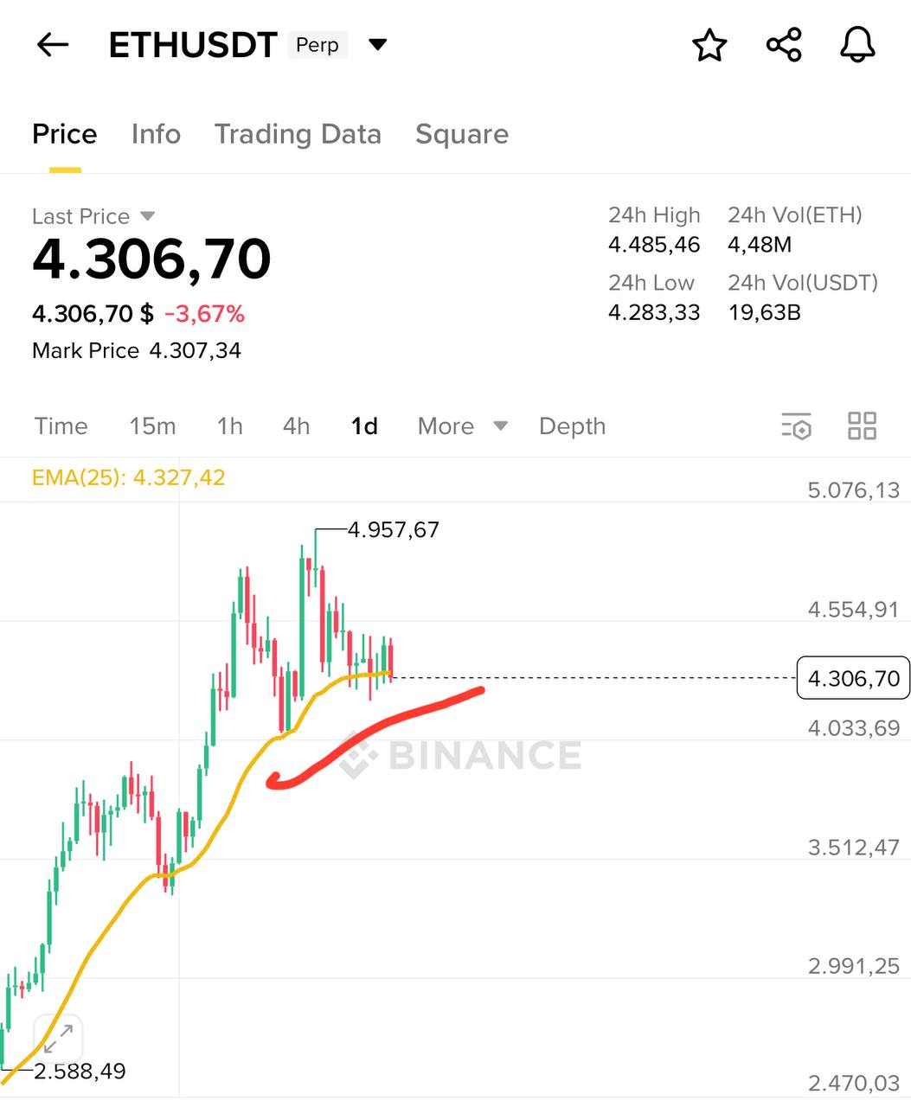This screenshot has width=911, height=1107.
Task: Open chart settings icon beside Depth
Action: click(796, 426)
